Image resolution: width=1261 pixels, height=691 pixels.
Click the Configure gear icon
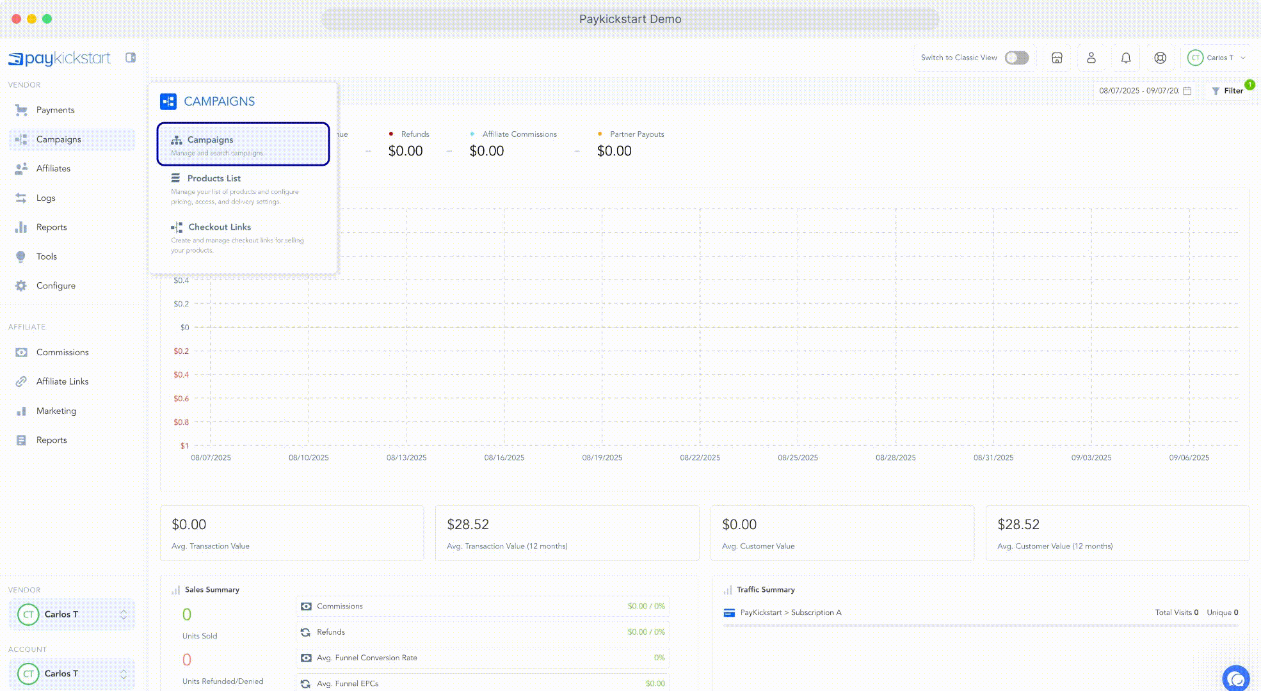coord(21,286)
